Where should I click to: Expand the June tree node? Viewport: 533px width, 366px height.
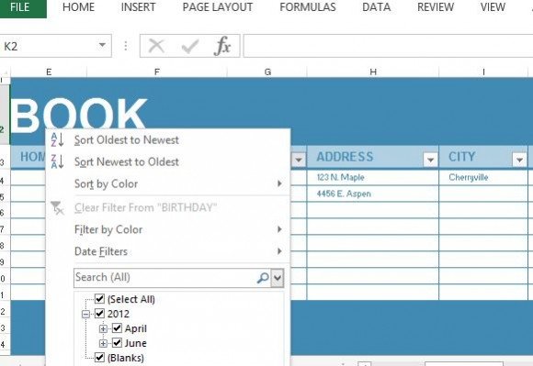103,344
